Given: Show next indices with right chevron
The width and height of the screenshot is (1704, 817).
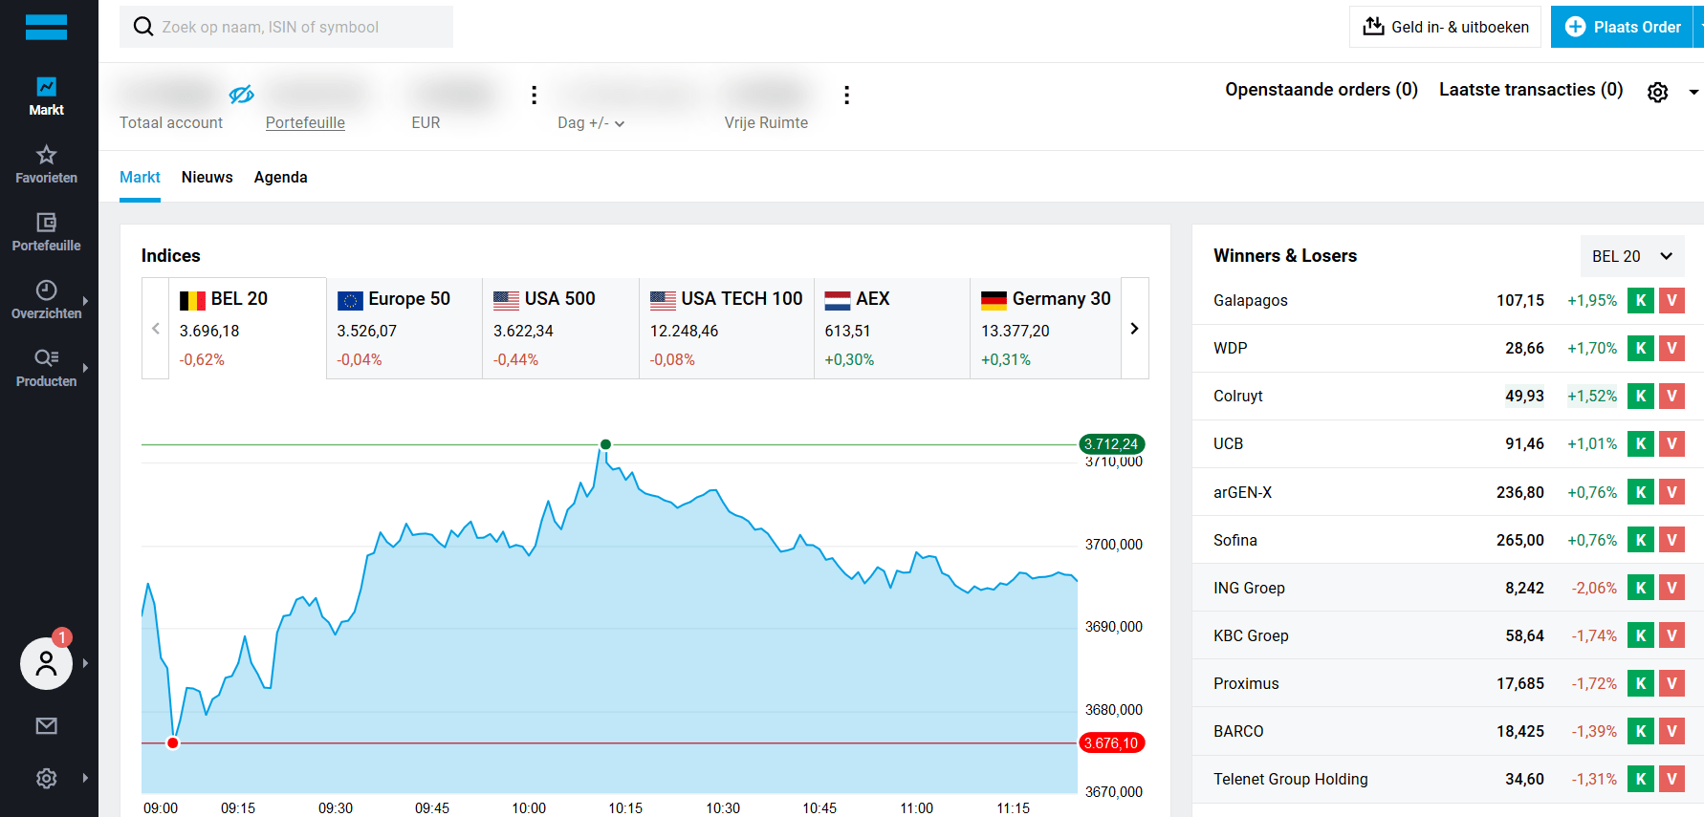Looking at the screenshot, I should [1134, 329].
